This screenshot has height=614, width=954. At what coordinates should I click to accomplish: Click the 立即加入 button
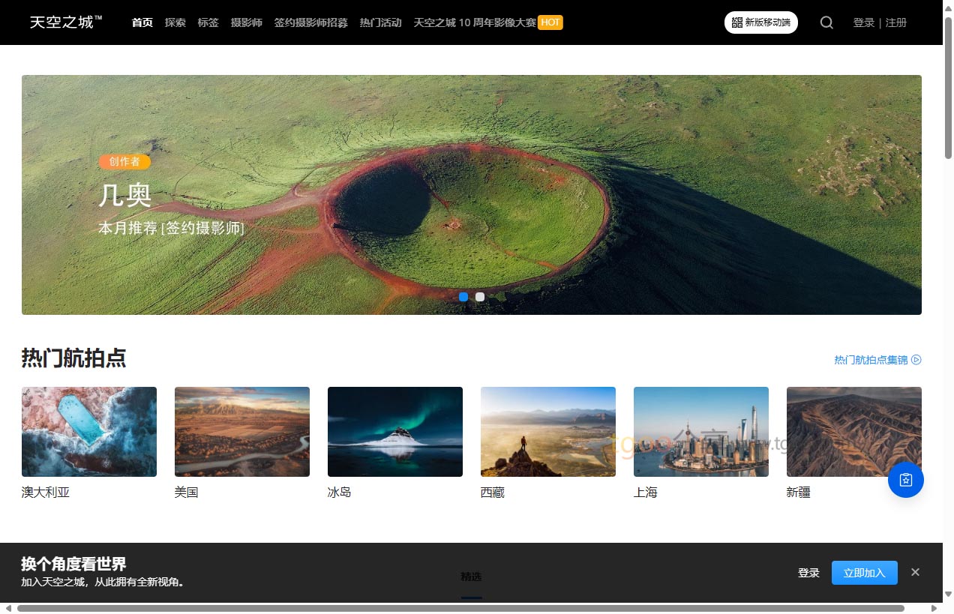[864, 573]
